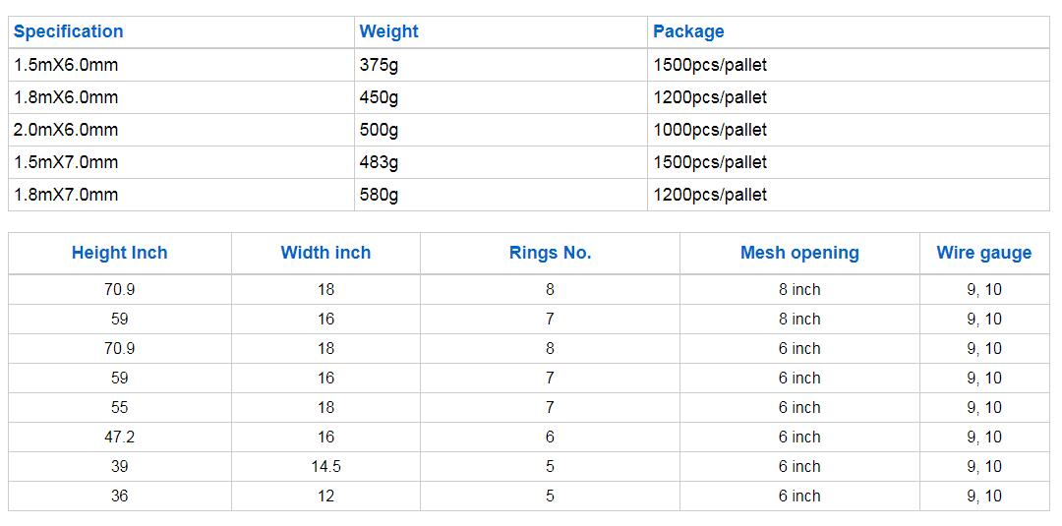Click the 580g weight cell
Screen dimensions: 1062x526
501,195
